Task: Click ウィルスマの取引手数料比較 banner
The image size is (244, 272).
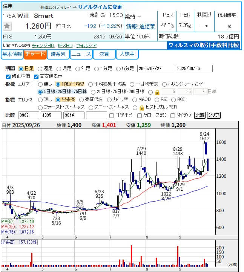Action: (x=203, y=45)
